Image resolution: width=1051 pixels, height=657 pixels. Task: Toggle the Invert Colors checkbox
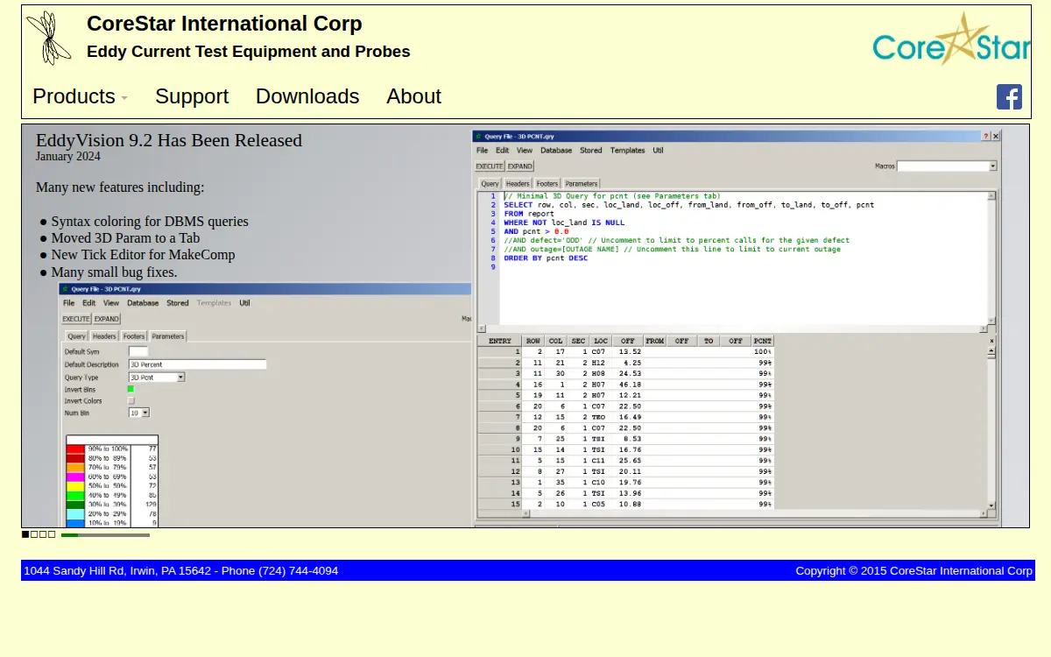tap(131, 400)
